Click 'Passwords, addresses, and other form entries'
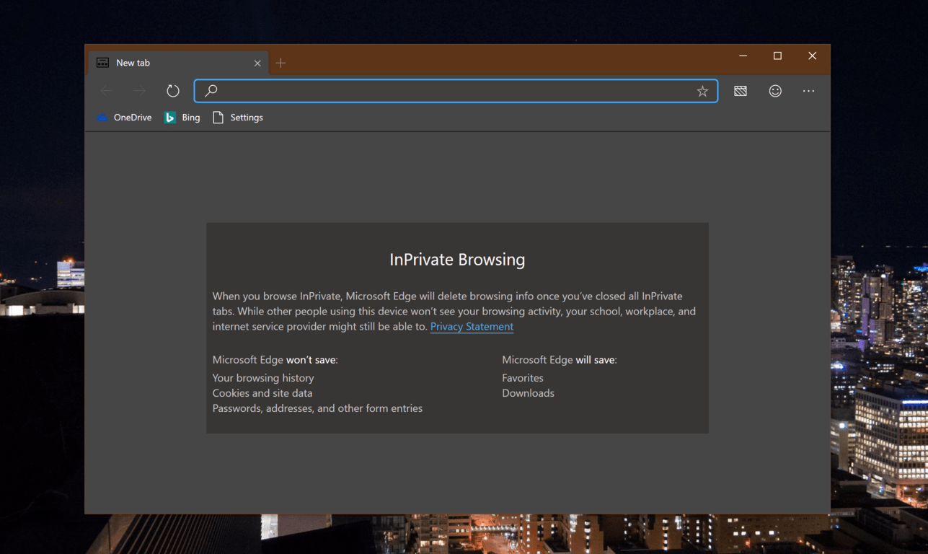Viewport: 928px width, 554px height. 317,408
